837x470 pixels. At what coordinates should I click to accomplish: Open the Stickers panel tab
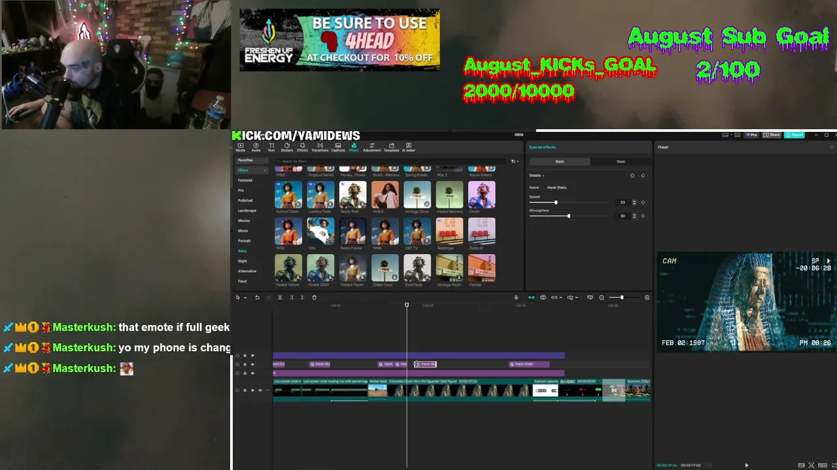point(287,148)
